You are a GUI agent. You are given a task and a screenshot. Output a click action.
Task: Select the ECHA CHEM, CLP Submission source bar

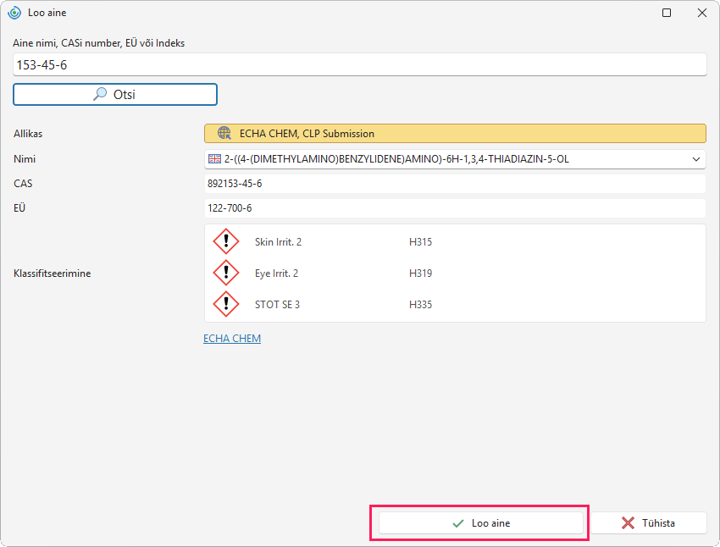click(455, 134)
